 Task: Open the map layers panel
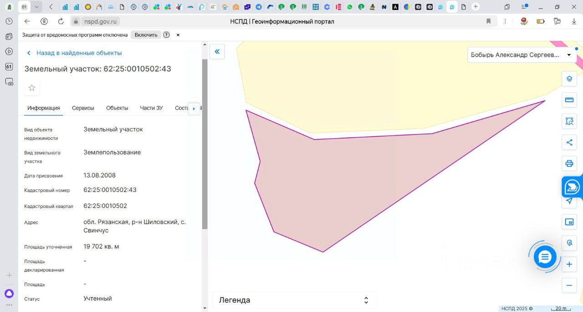point(569,79)
